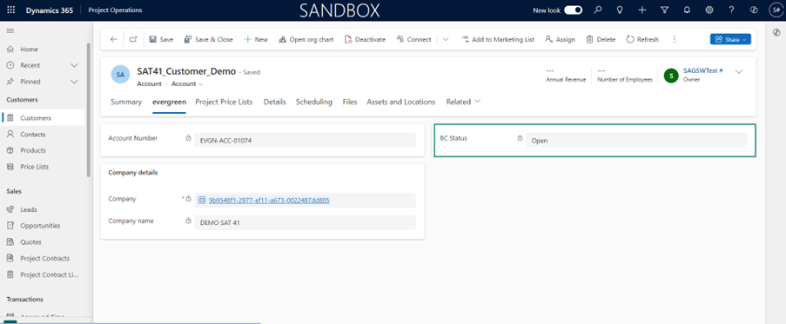Viewport: 786px width, 324px height.
Task: Click the sidebar vertical scrollbar
Action: [x=89, y=110]
